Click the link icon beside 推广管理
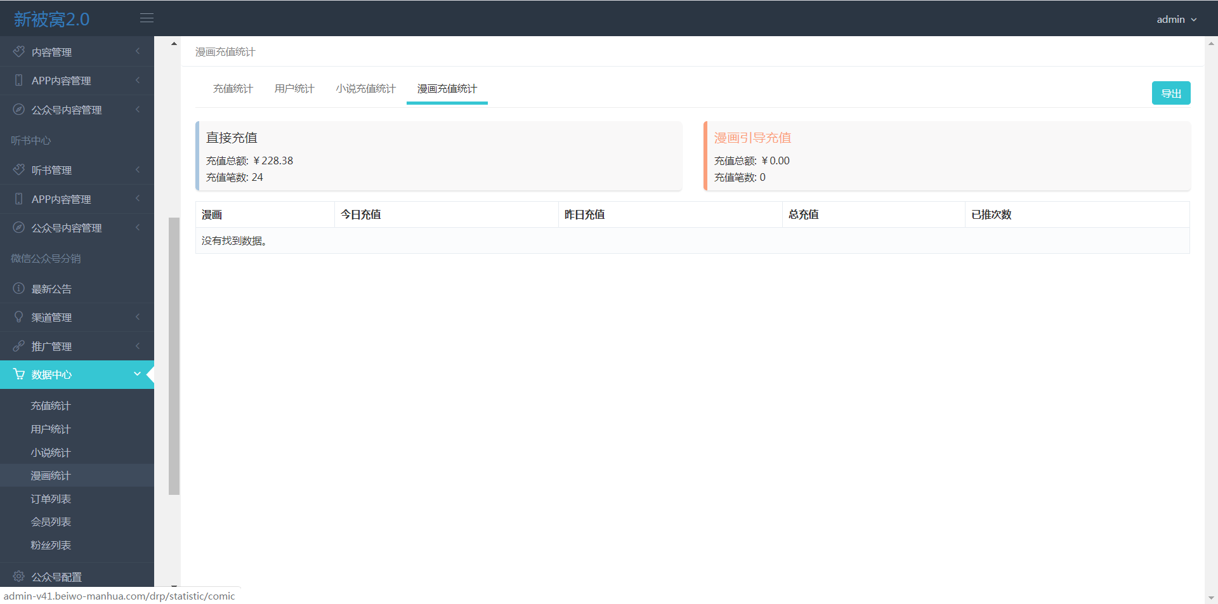 (19, 346)
